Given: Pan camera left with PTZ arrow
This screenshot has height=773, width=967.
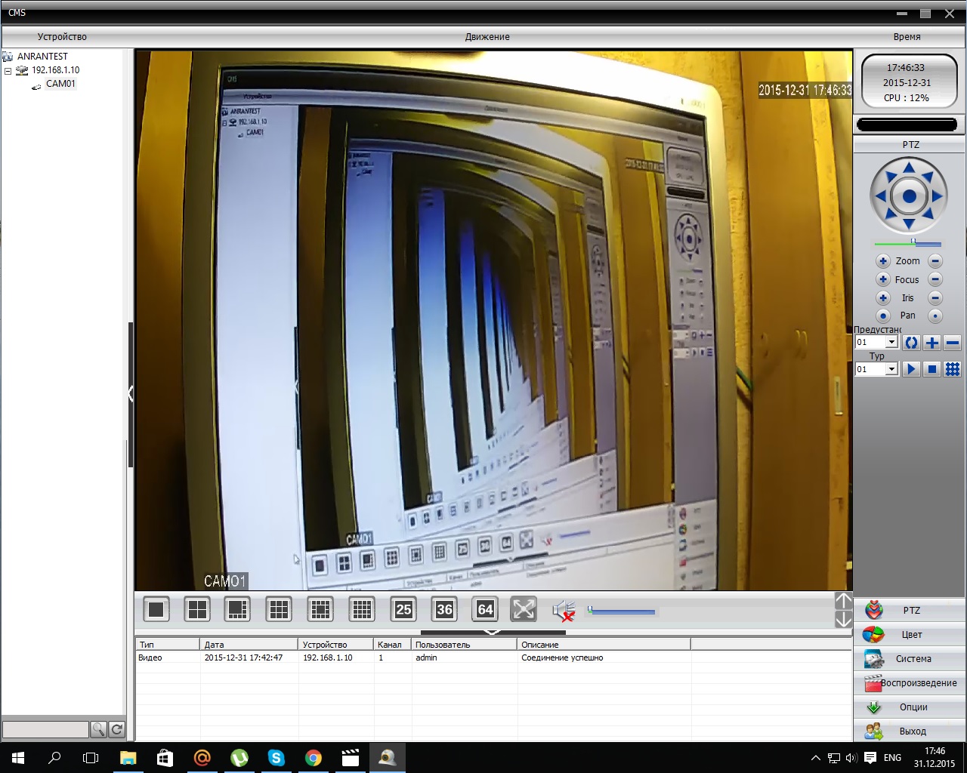Looking at the screenshot, I should click(880, 196).
